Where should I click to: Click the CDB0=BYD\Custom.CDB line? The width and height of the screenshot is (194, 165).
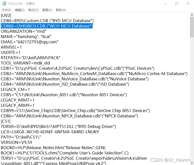47,21
